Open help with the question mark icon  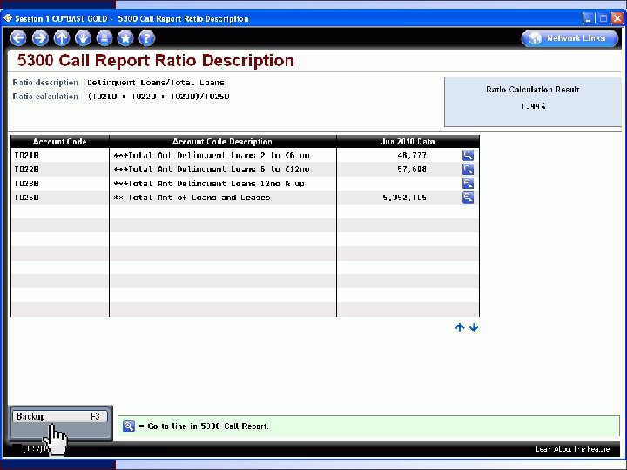[x=147, y=38]
